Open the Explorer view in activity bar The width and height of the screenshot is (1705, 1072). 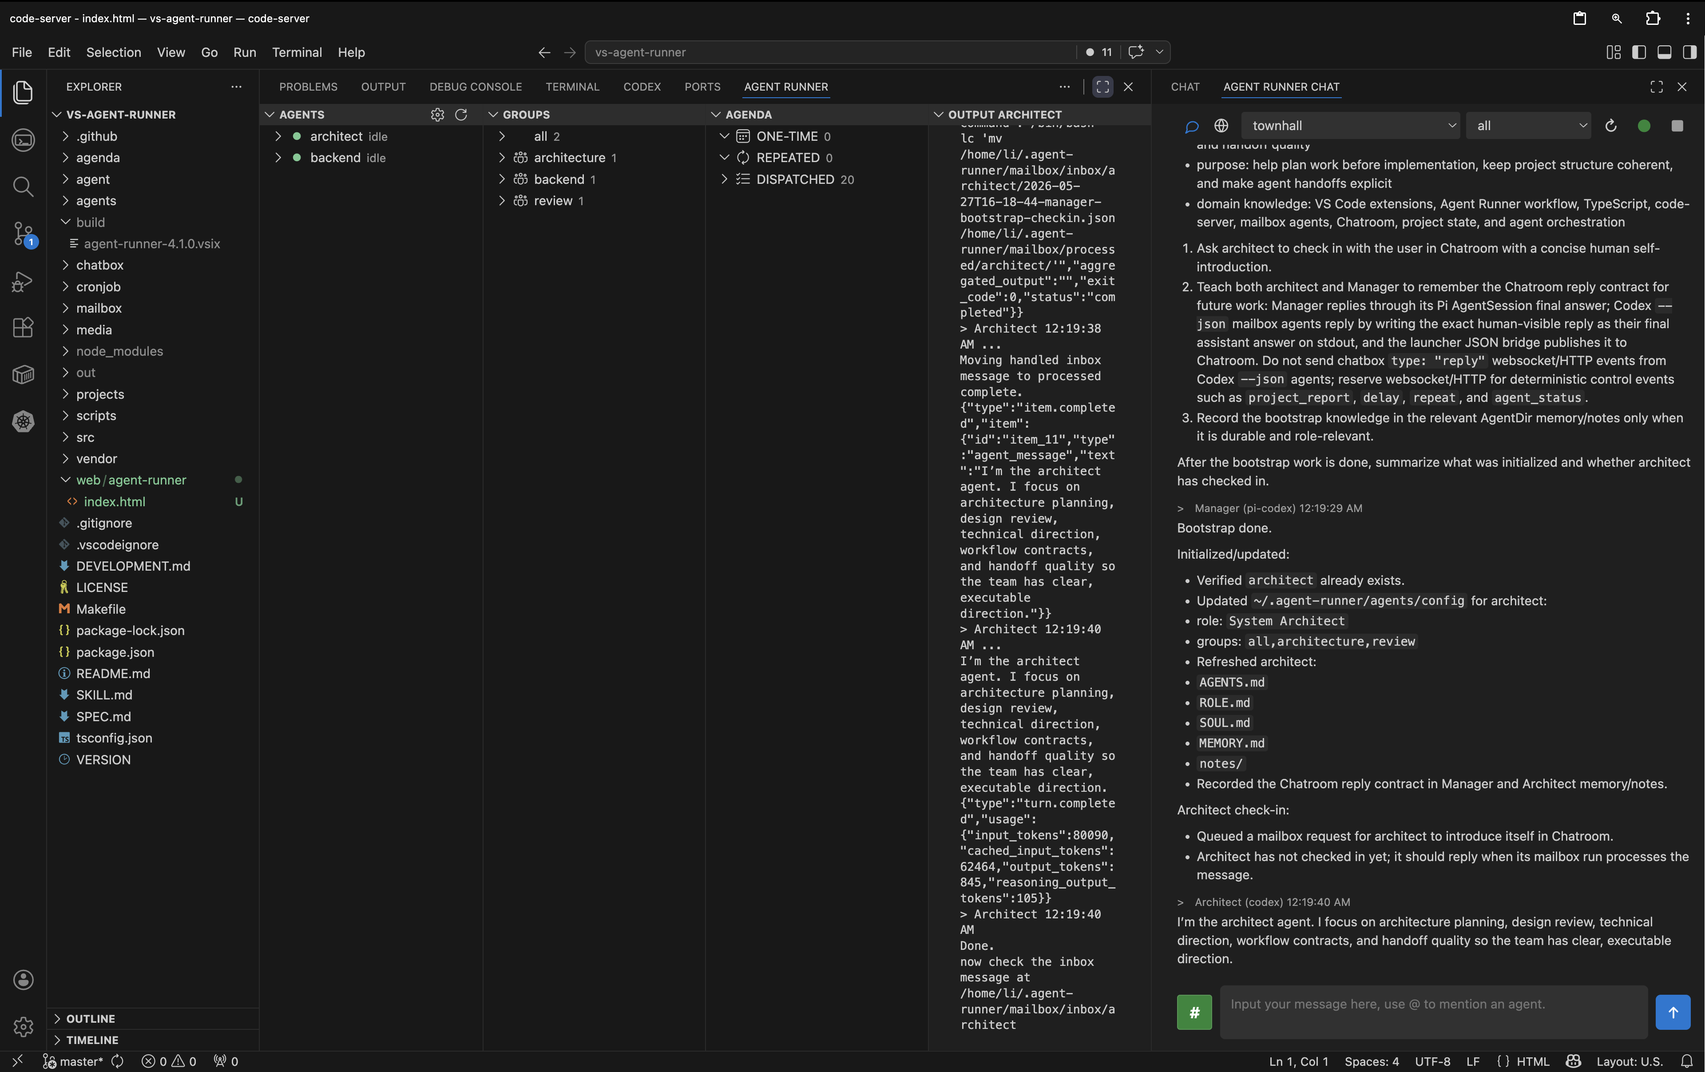coord(24,93)
